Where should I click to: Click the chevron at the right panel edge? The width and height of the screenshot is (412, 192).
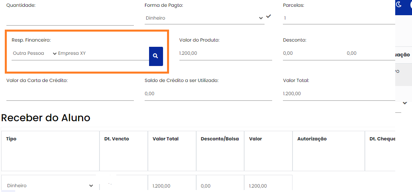tap(405, 103)
